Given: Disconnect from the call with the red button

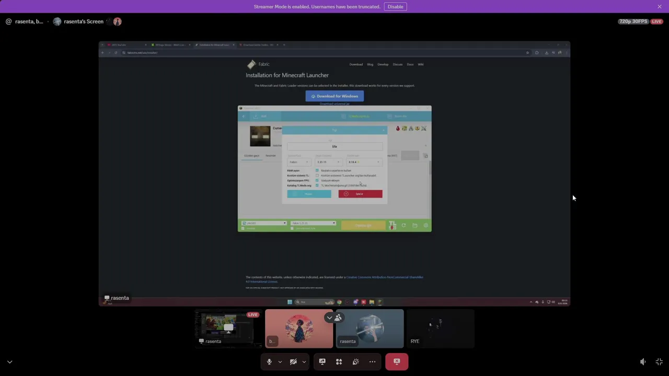Looking at the screenshot, I should pyautogui.click(x=397, y=361).
